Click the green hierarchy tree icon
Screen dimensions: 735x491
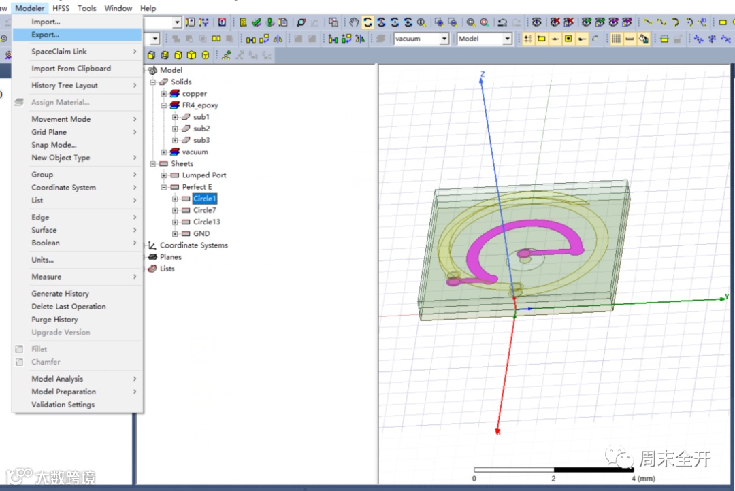(227, 55)
